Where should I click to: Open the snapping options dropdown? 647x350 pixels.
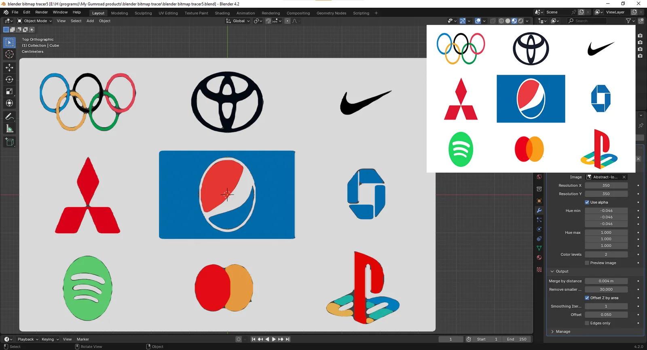click(277, 21)
